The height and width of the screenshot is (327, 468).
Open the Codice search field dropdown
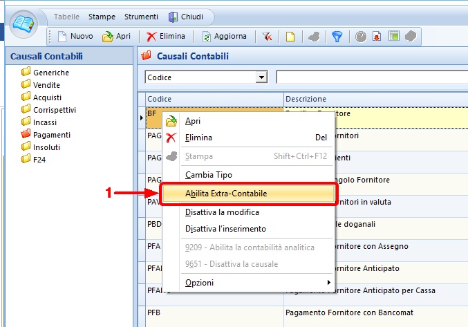coord(261,77)
